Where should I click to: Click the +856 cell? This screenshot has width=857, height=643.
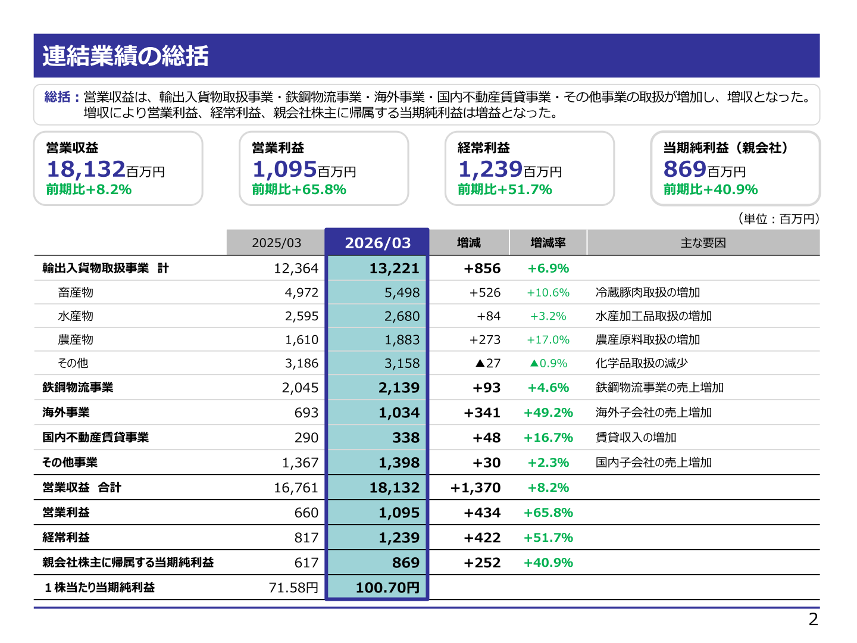click(x=482, y=269)
